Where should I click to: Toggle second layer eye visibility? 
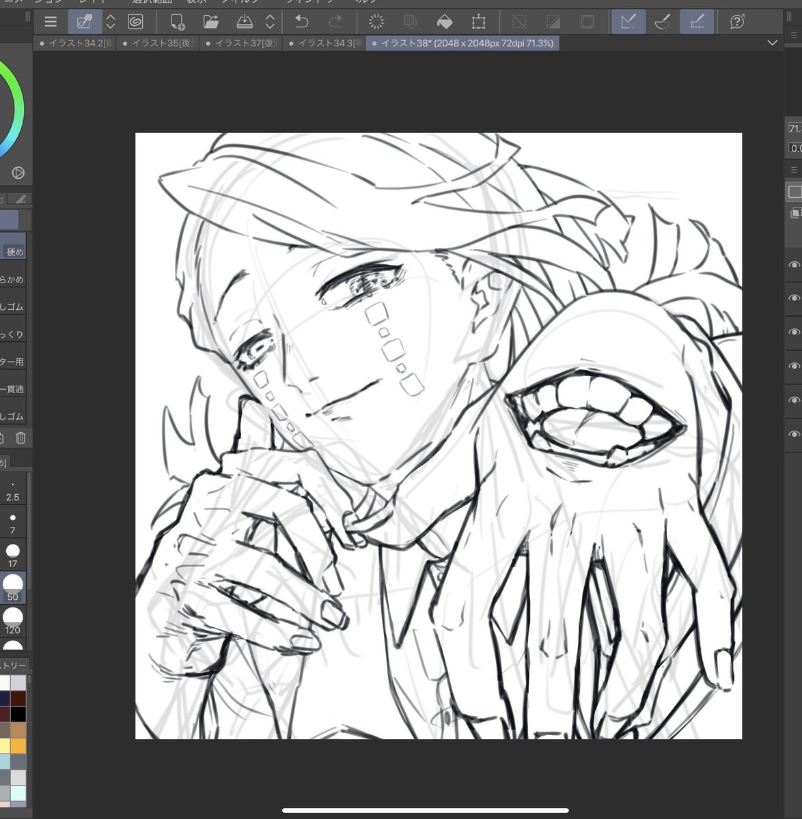[x=794, y=298]
